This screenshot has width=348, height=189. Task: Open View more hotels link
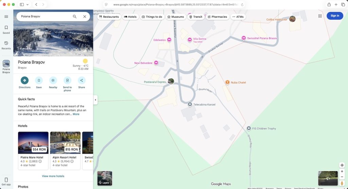point(53,176)
